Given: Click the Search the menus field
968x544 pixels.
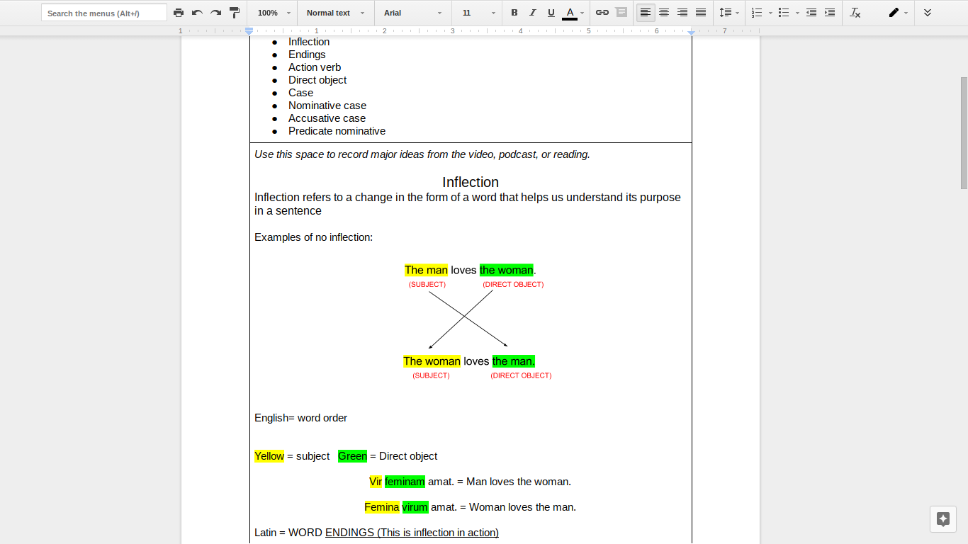Looking at the screenshot, I should pos(104,13).
